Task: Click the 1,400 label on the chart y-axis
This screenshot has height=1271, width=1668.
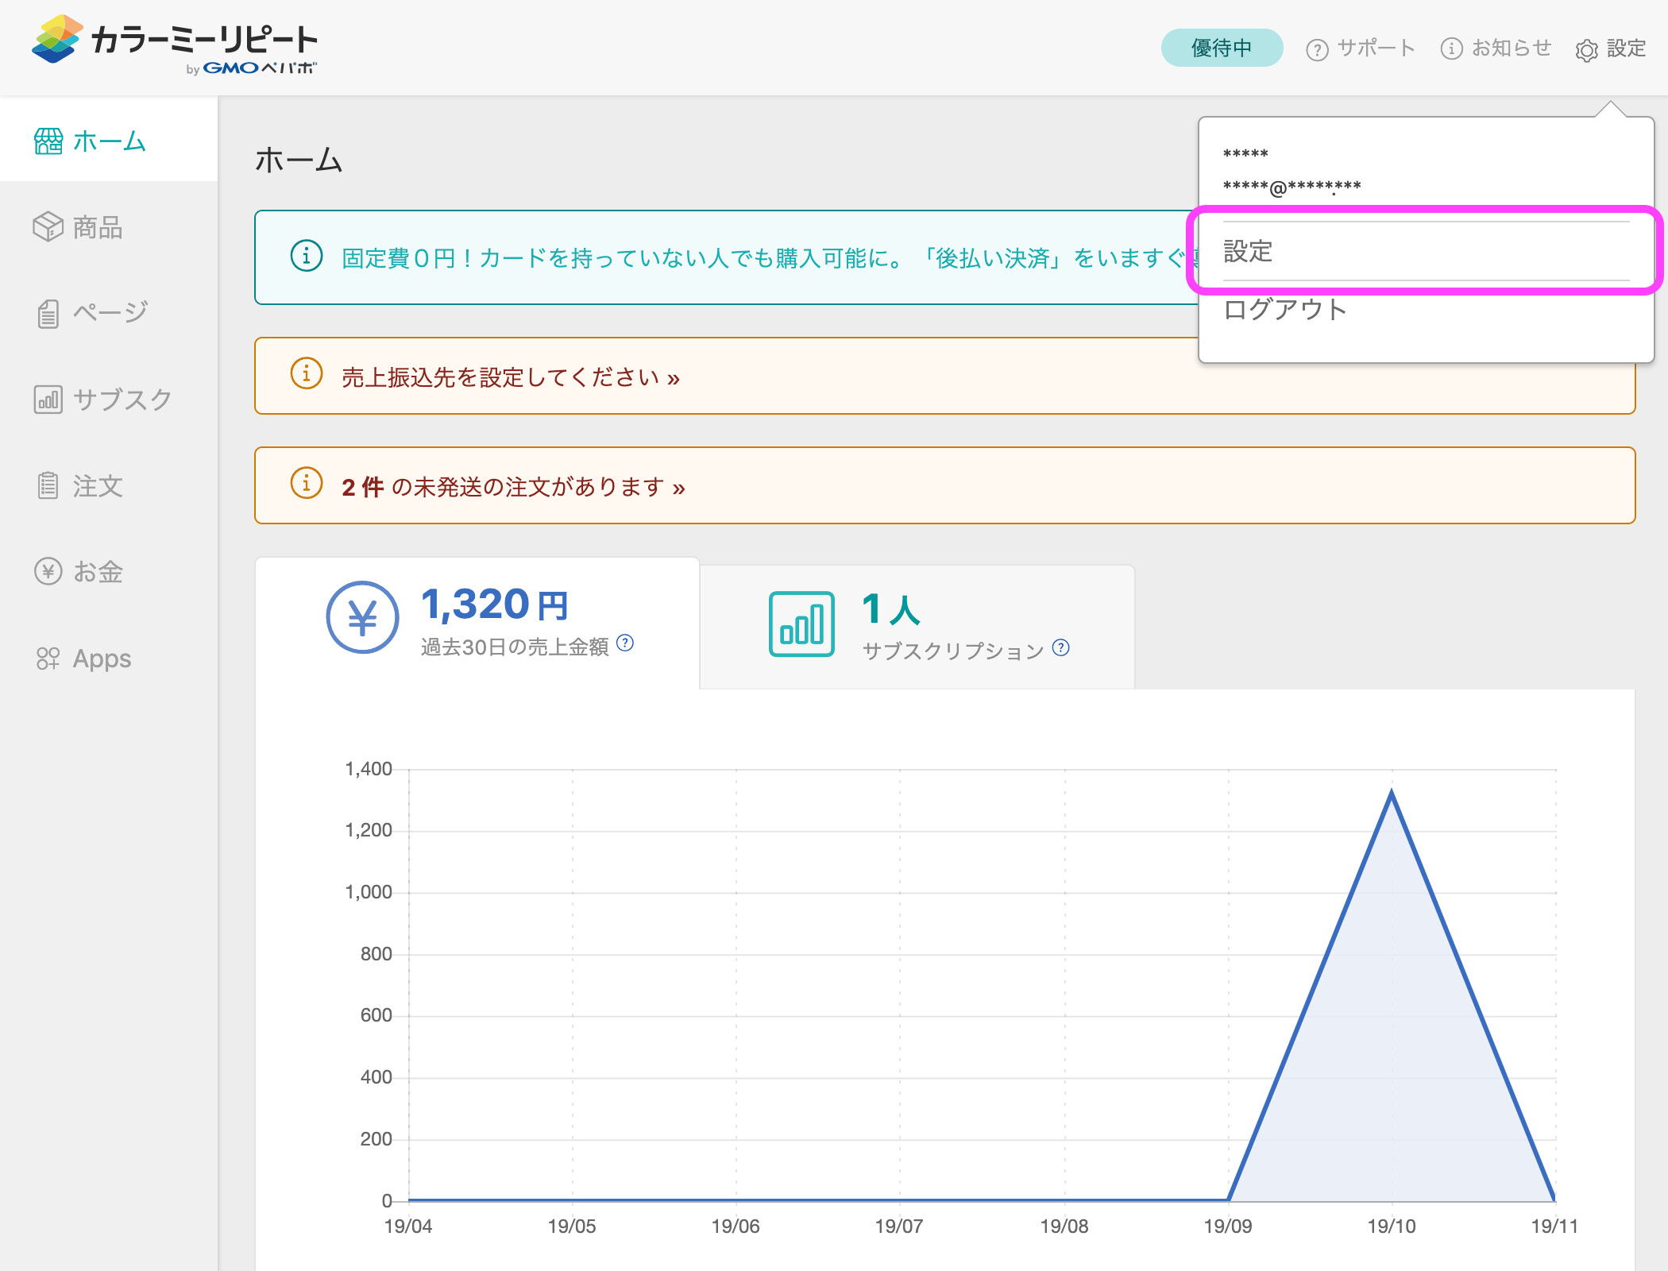Action: [x=369, y=768]
